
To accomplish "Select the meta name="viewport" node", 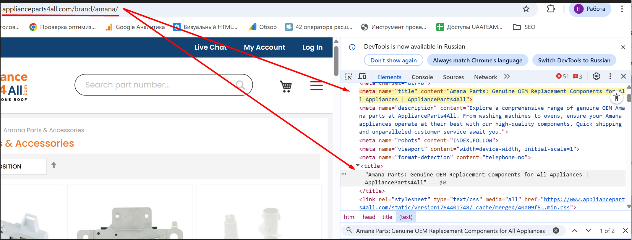I will click(x=469, y=149).
